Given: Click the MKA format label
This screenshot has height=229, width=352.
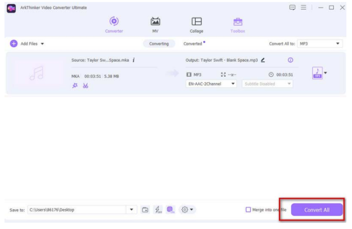Looking at the screenshot, I should click(x=75, y=76).
